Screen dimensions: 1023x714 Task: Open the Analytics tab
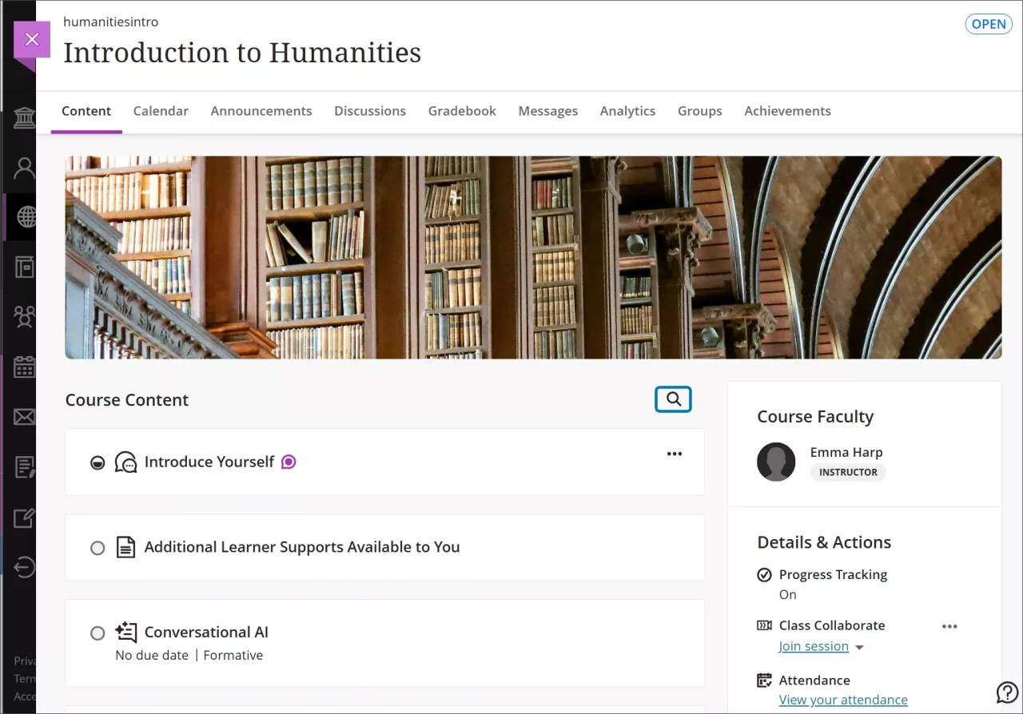[627, 111]
